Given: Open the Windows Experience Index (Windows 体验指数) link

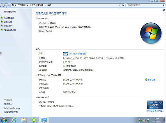Looking at the screenshot, I should pos(77,54).
